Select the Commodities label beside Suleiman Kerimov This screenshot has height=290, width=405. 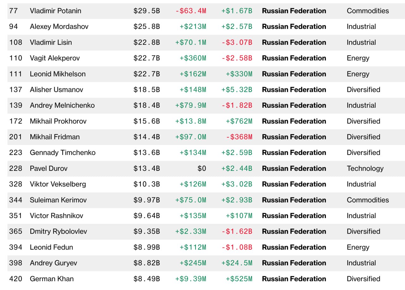click(x=368, y=200)
